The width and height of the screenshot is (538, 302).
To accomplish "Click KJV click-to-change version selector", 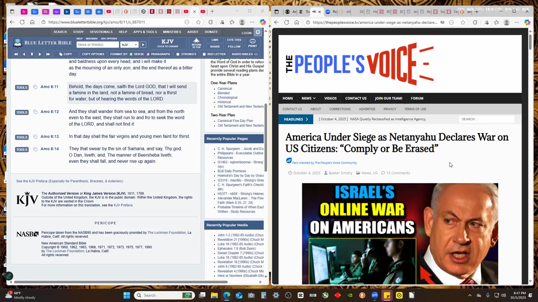I will (x=168, y=43).
